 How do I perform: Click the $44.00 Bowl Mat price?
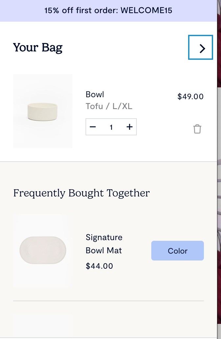(99, 266)
